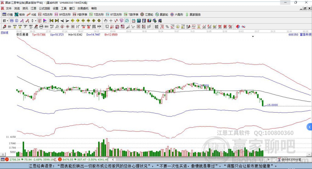Click the yin-yang taiji icon

(238, 27)
